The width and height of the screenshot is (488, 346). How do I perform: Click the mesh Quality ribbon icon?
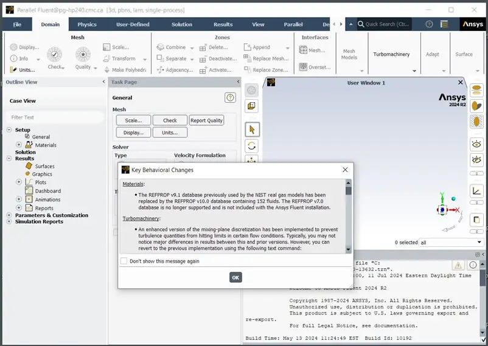(83, 55)
